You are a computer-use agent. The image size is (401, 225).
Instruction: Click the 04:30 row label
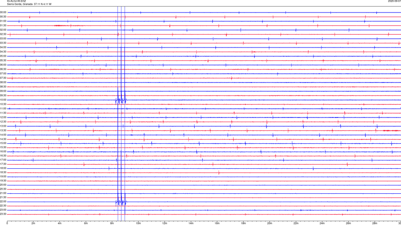tap(3, 52)
